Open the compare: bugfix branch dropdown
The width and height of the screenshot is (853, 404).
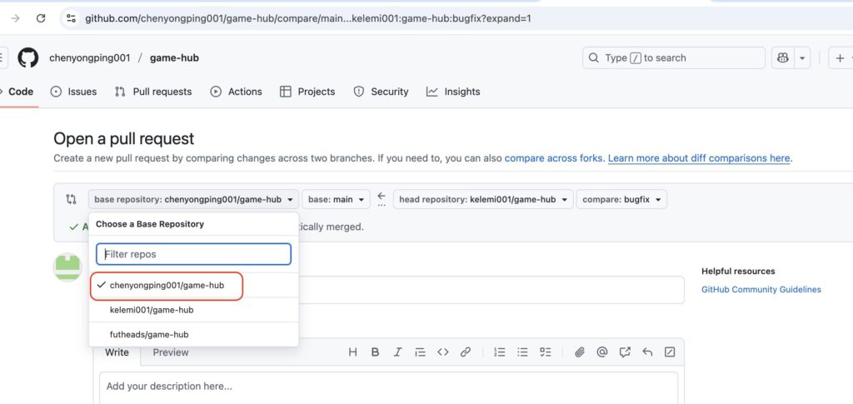[x=621, y=200]
